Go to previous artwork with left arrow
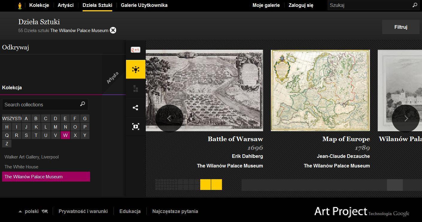Screen dimensions: 422x222 click(x=169, y=118)
